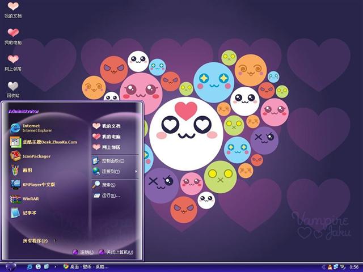The height and width of the screenshot is (272, 363).
Task: Select 网上邻居 in start menu right column
Action: pos(107,147)
